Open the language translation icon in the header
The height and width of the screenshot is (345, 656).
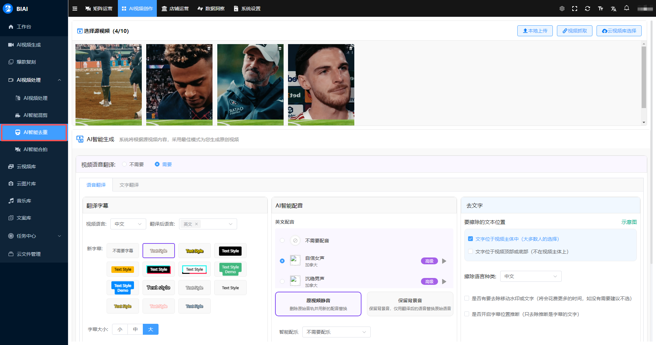coord(614,9)
